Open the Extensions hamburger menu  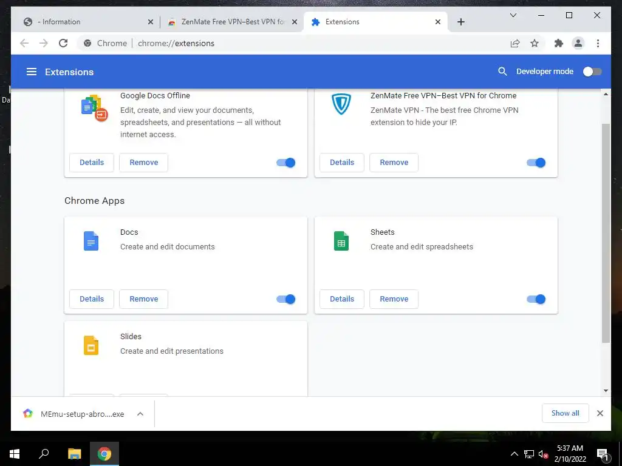click(32, 72)
